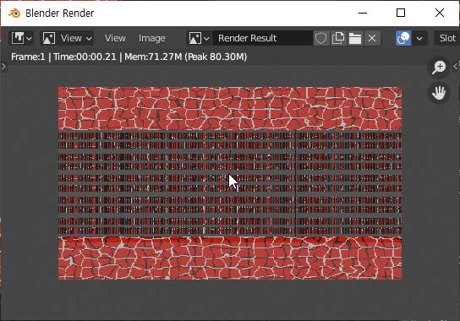Maximize the Blender Render window

pos(401,13)
